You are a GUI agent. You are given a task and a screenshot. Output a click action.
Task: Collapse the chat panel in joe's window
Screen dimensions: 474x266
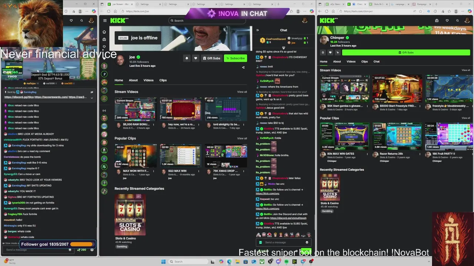coord(258,30)
